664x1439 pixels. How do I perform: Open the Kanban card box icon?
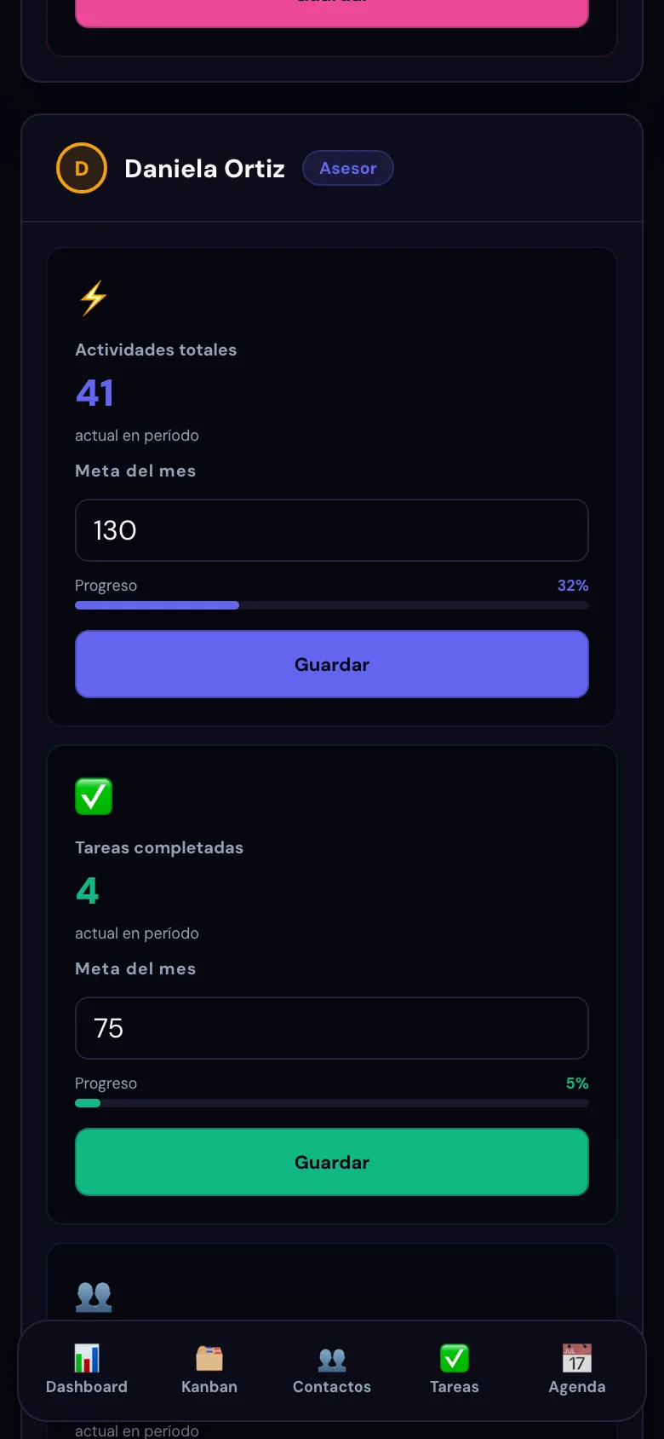click(x=209, y=1358)
